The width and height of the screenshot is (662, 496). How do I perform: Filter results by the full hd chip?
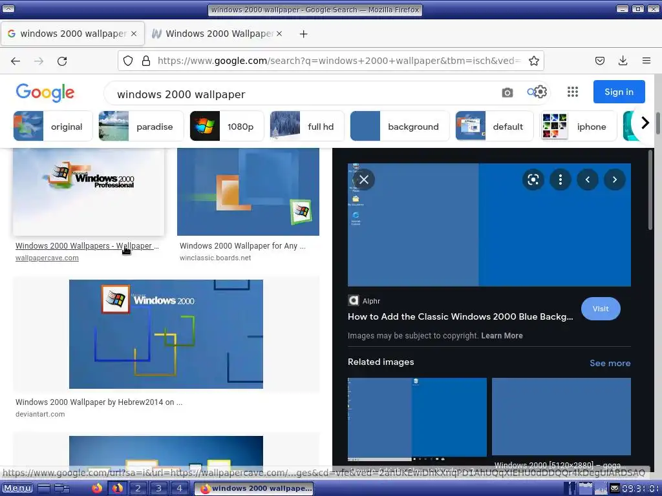point(307,126)
